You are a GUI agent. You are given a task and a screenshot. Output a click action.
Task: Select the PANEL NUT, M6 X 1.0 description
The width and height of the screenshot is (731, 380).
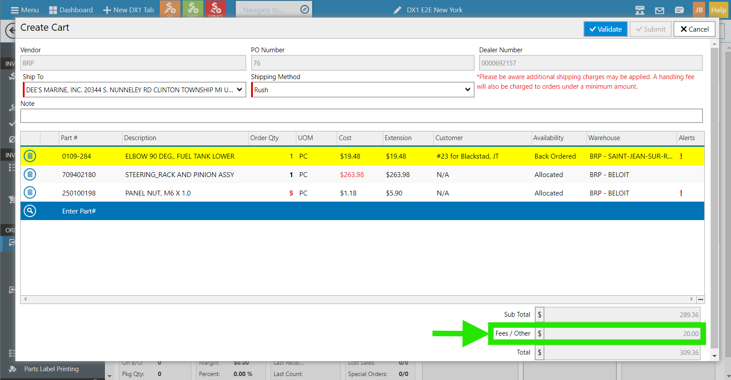158,193
